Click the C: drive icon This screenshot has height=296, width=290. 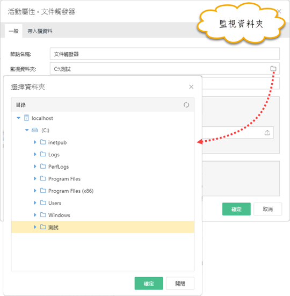pyautogui.click(x=35, y=130)
